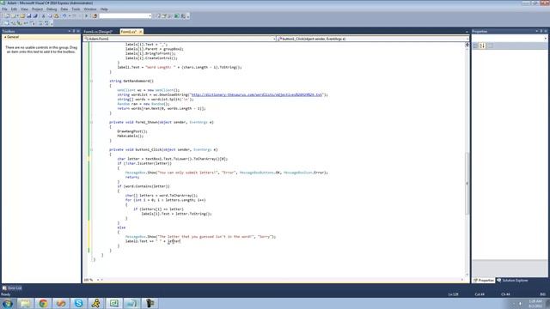The width and height of the screenshot is (550, 309).
Task: Close the Form1.cs code tab
Action: [x=141, y=32]
